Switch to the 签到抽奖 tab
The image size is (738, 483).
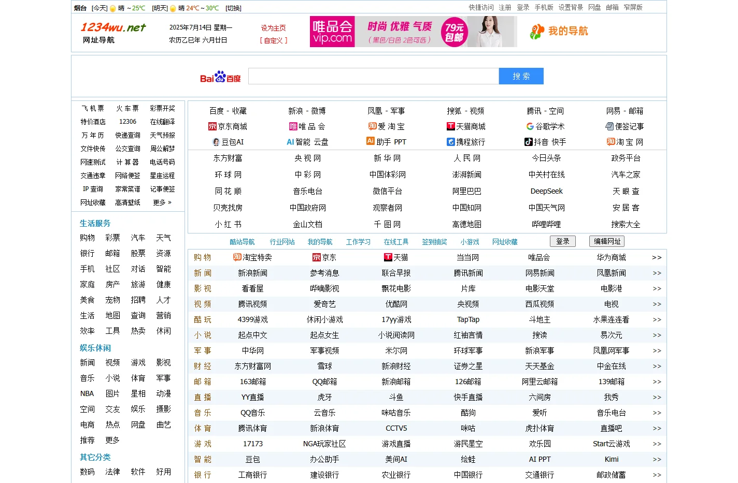tap(434, 242)
